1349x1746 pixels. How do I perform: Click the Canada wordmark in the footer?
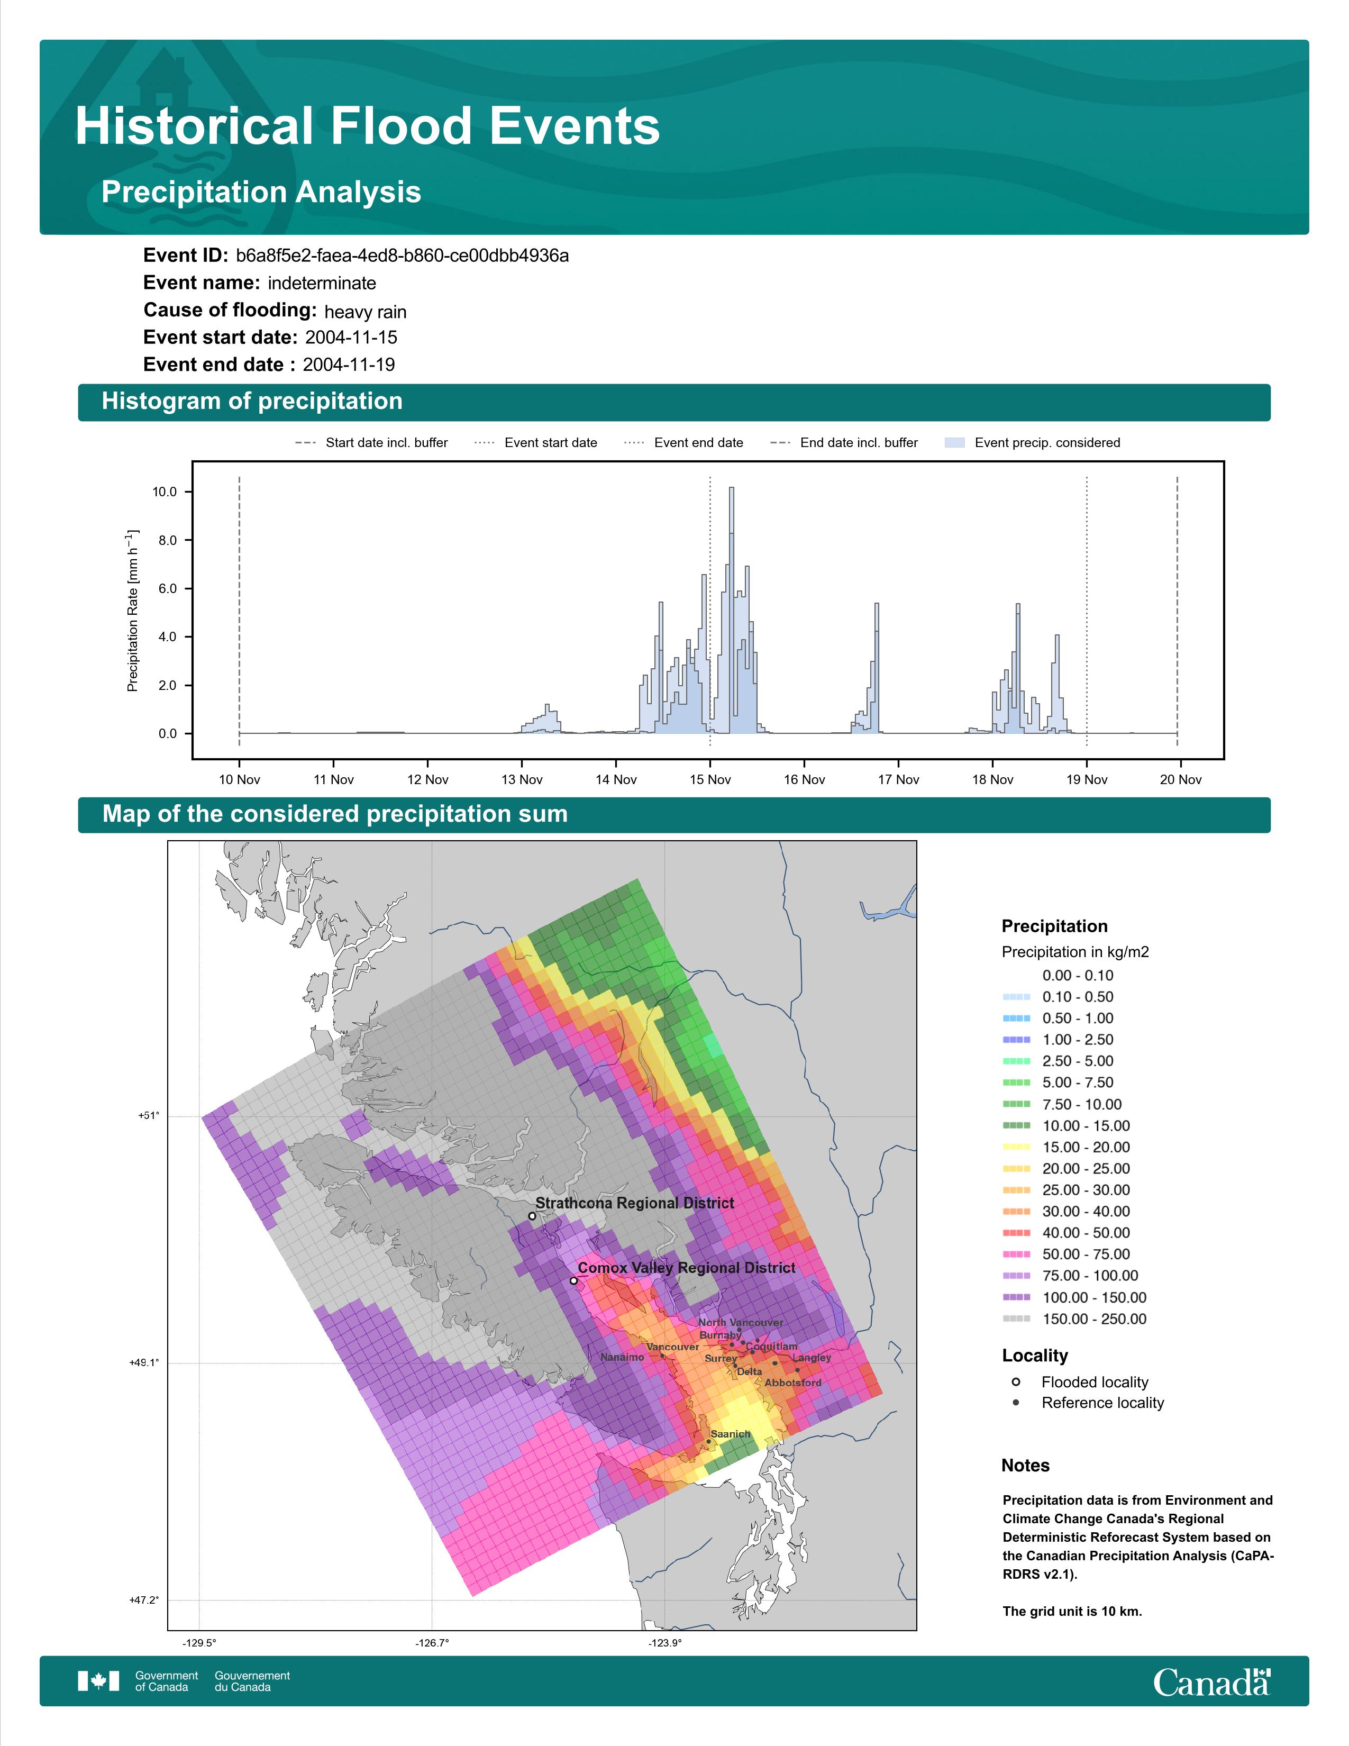tap(1211, 1681)
